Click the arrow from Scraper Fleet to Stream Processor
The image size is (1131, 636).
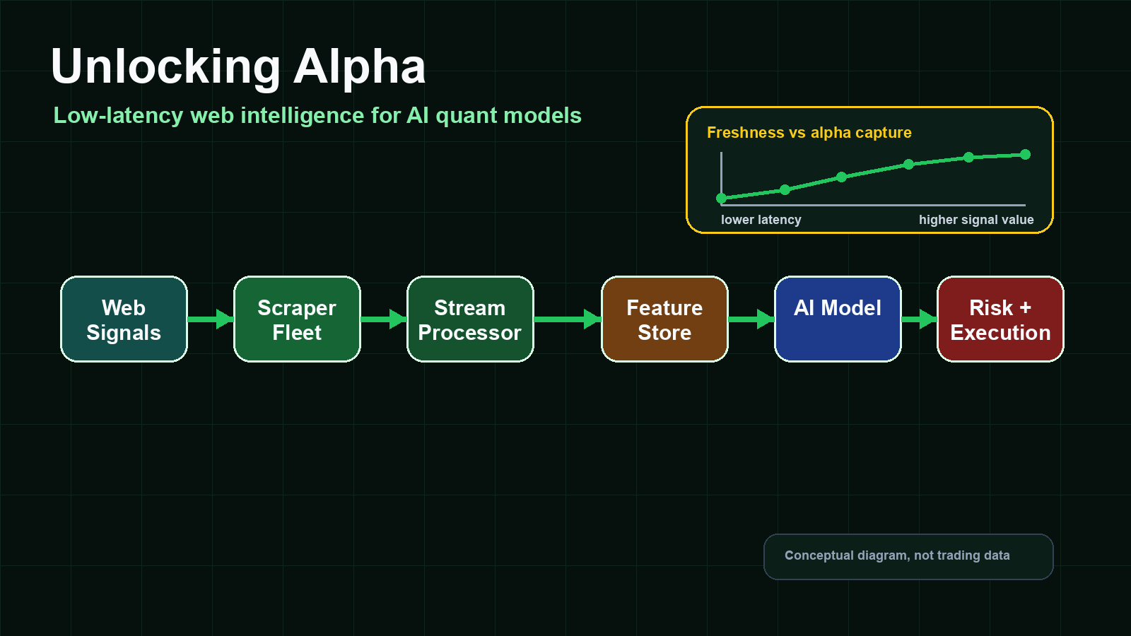coord(384,319)
